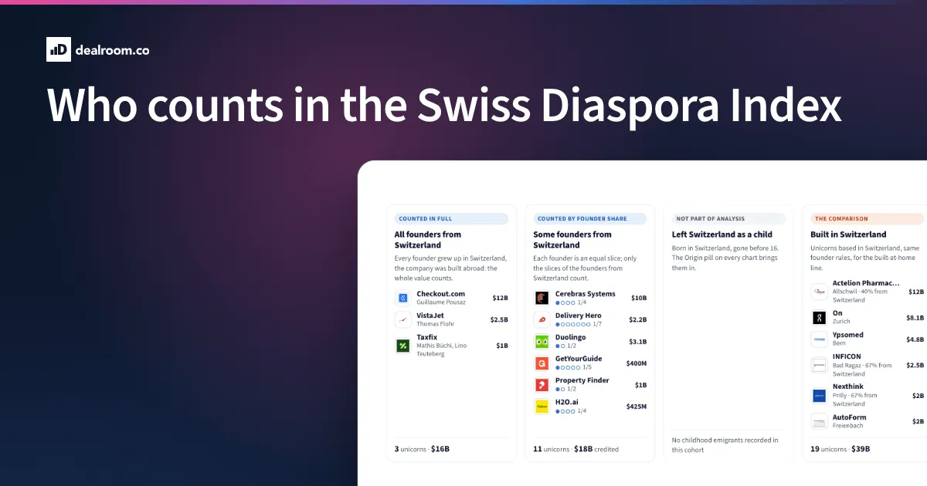Open the Cerebras Systems logo
Screen dimensions: 927x486
click(x=542, y=298)
